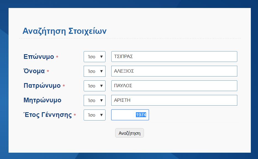Viewport: 258px width, 159px height.
Task: Select the mother's name field with ΑΡΙΣΤΗ
Action: click(x=174, y=100)
